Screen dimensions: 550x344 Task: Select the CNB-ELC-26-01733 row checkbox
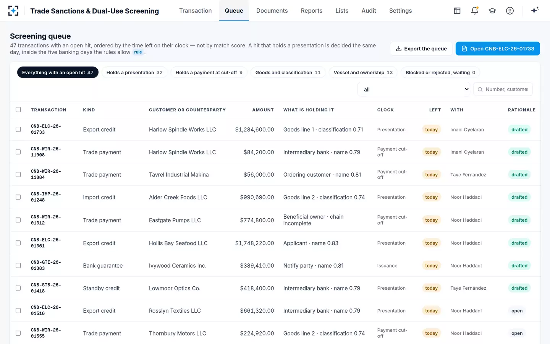pyautogui.click(x=18, y=130)
